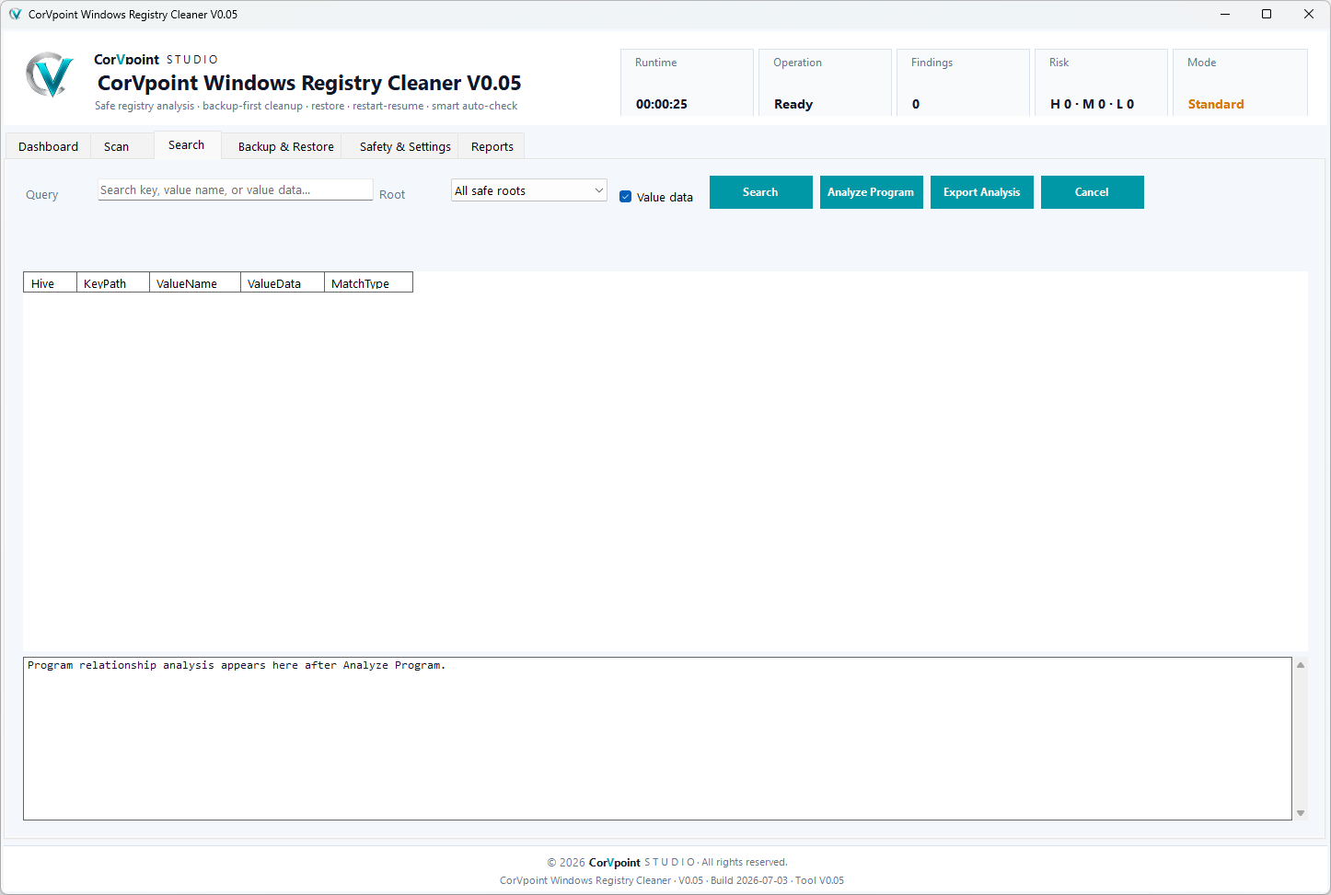Click the CorVpoint V logo icon
The width and height of the screenshot is (1331, 895).
(x=49, y=75)
